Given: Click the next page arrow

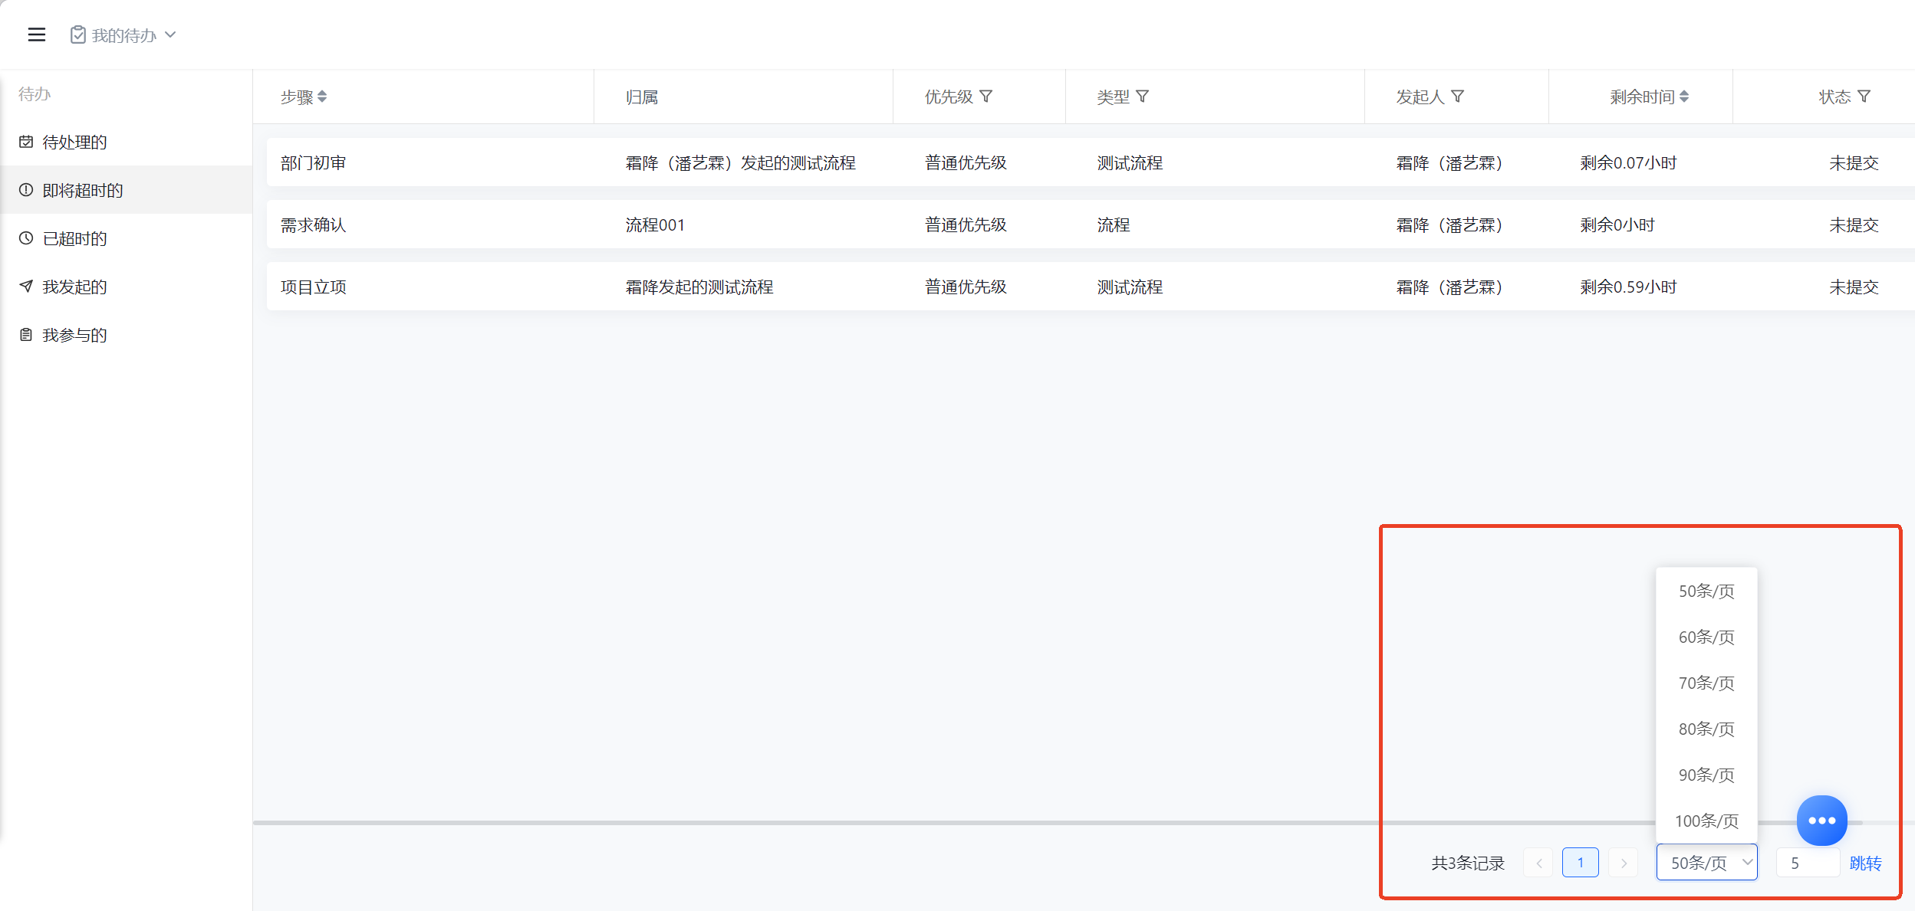Looking at the screenshot, I should 1624,863.
